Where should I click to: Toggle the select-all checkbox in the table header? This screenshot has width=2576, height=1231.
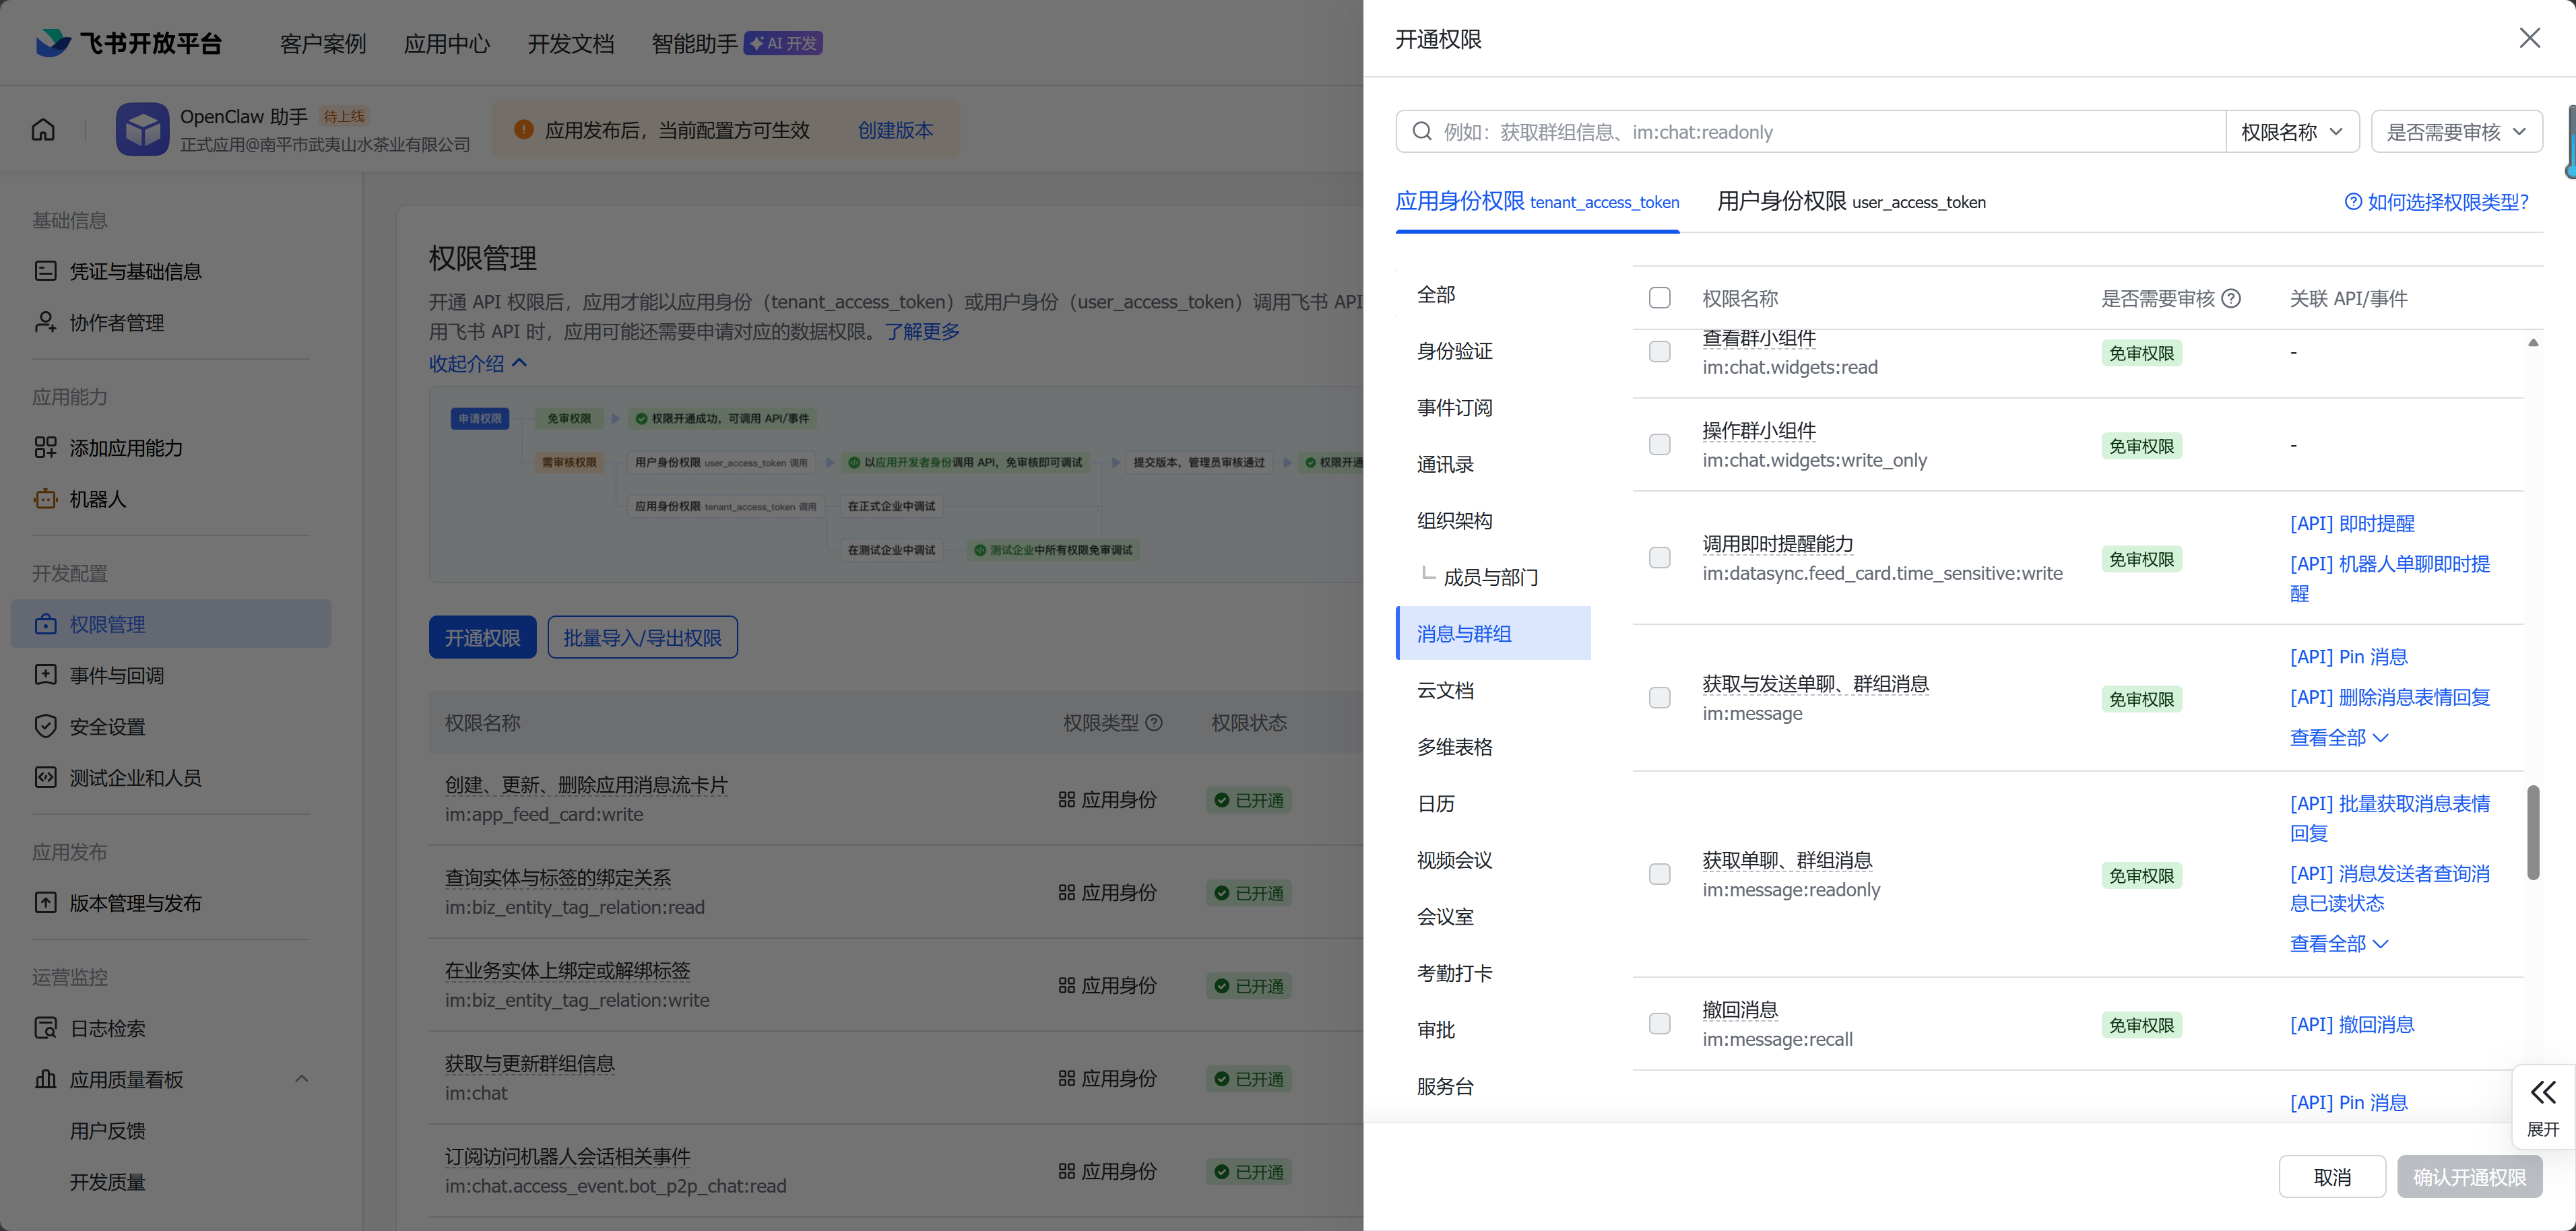[1659, 298]
